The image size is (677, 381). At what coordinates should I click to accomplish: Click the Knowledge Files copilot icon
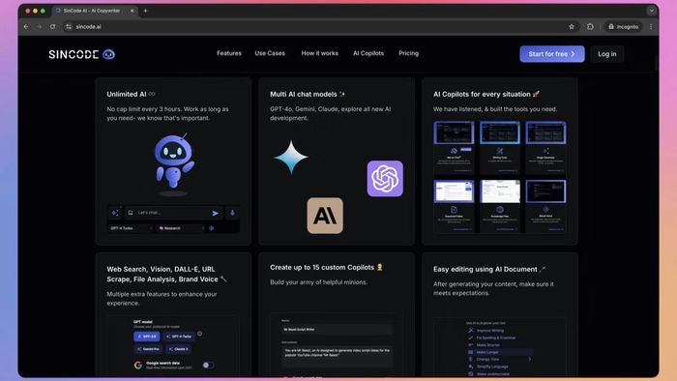[x=500, y=209]
